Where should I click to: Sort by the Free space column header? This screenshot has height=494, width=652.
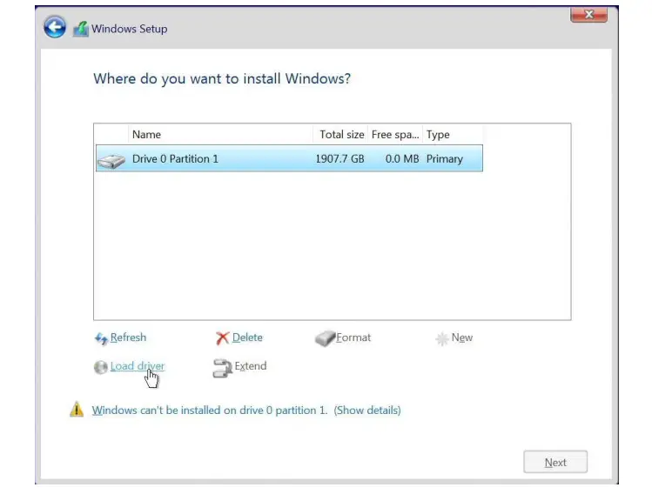point(395,135)
